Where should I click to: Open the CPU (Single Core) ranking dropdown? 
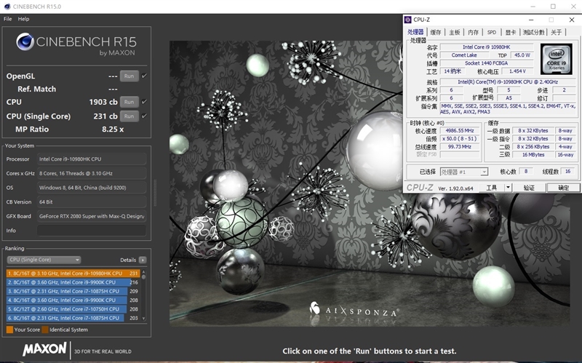click(44, 260)
